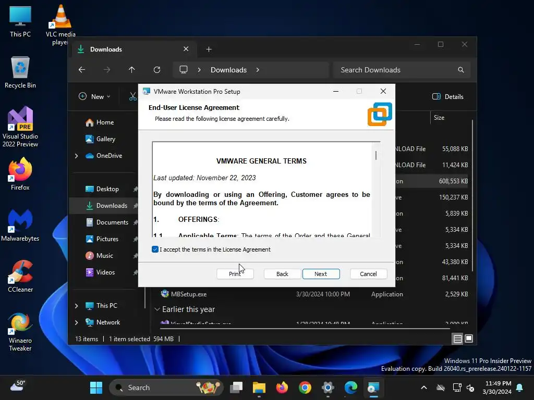Go back in File Explorer
The width and height of the screenshot is (534, 400).
pyautogui.click(x=82, y=70)
